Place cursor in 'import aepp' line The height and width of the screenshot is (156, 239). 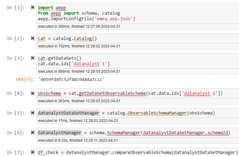point(52,8)
